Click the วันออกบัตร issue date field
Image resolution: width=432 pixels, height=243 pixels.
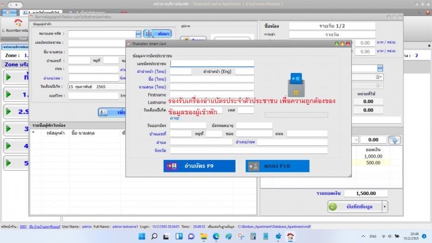188,126
